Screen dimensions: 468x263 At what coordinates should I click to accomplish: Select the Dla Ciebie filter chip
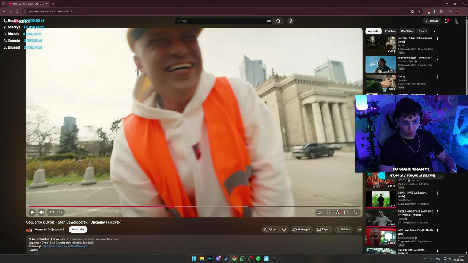(407, 31)
